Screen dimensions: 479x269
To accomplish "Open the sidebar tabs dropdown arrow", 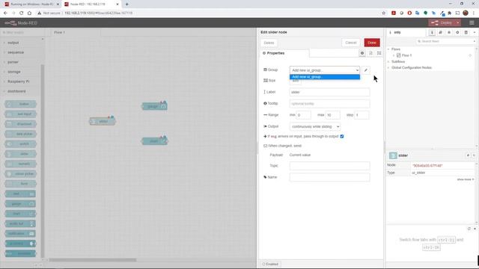I will coord(475,32).
